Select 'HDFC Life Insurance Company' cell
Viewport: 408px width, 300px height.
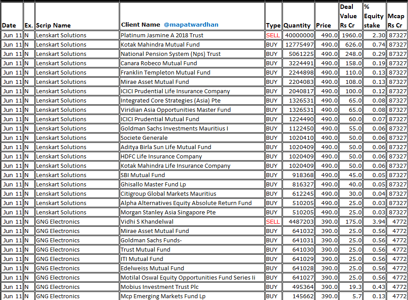pyautogui.click(x=192, y=157)
